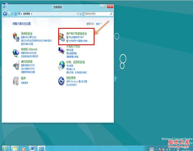Open the 用户帐户和家庭安全 category
The height and width of the screenshot is (151, 193).
click(77, 33)
